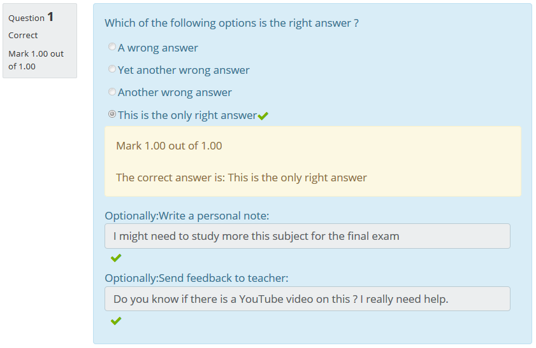Viewport: 536px width, 348px height.
Task: Click "Mark 1.00 out of 1.00" in yellow feedback box
Action: point(169,146)
